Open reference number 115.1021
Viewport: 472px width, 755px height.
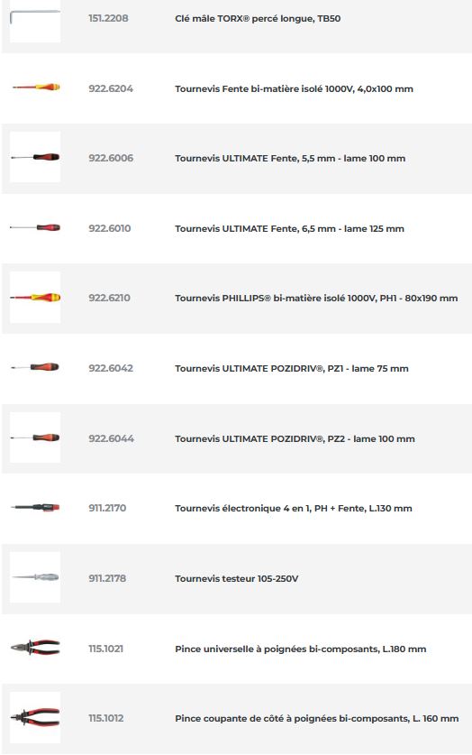pyautogui.click(x=105, y=649)
